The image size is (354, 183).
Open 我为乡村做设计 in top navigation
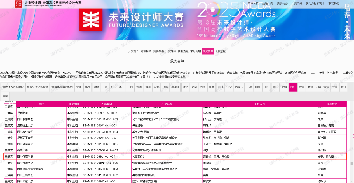click(x=315, y=4)
